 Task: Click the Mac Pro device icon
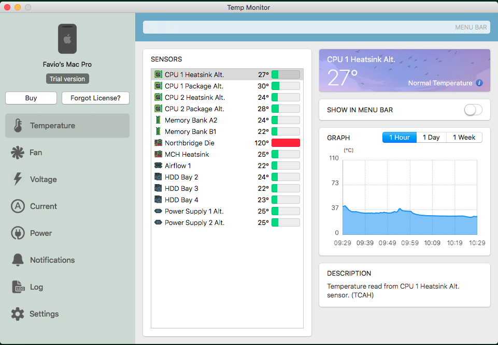(x=67, y=39)
